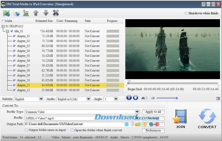This screenshot has width=222, height=141.
Task: Click the State column header
Action: pyautogui.click(x=88, y=21)
